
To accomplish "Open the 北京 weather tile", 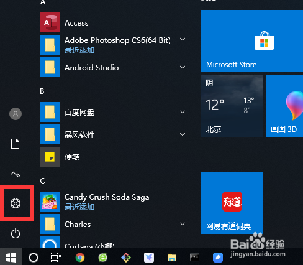I will [x=232, y=106].
